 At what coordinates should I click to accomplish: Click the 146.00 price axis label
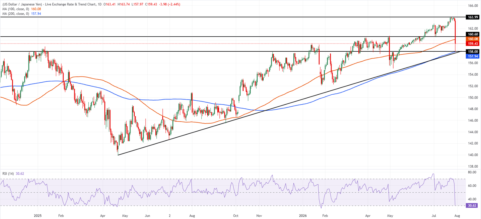(473, 120)
